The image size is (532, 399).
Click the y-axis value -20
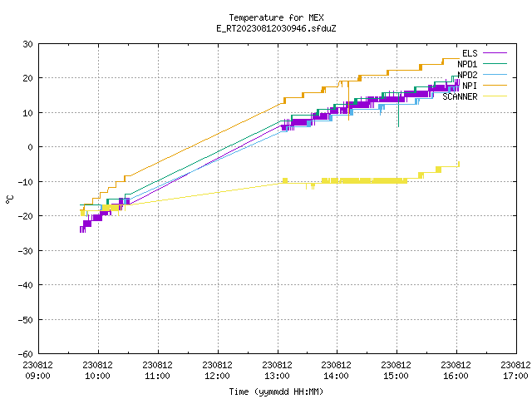25,216
